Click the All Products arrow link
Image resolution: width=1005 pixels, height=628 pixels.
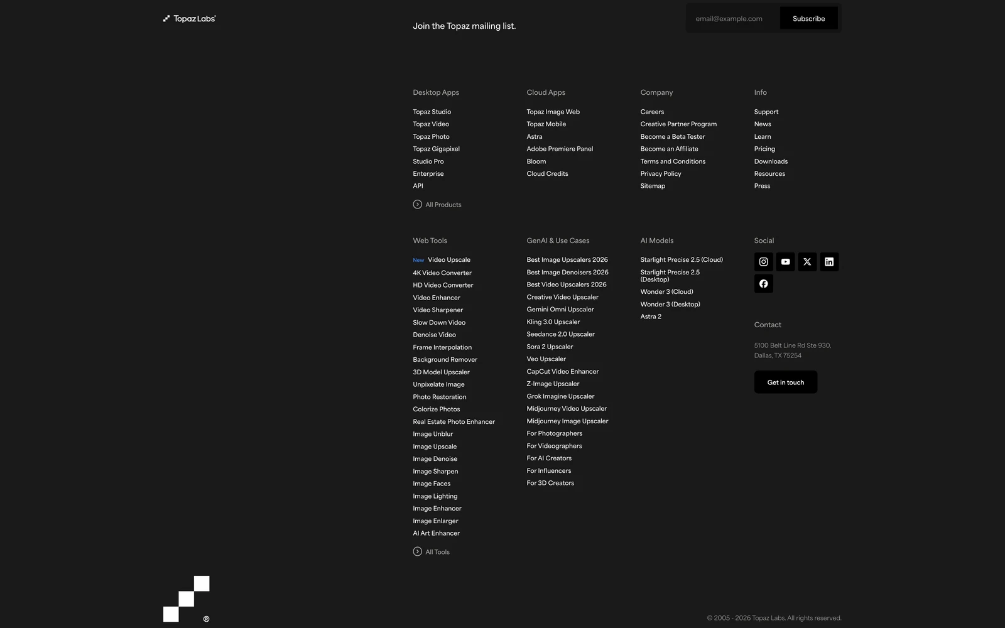coord(437,205)
